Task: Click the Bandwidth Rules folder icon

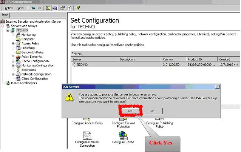Action: (x=18, y=52)
